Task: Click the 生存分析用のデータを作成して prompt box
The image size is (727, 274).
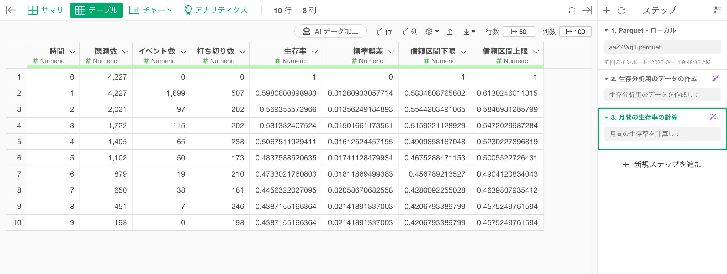Action: [662, 95]
